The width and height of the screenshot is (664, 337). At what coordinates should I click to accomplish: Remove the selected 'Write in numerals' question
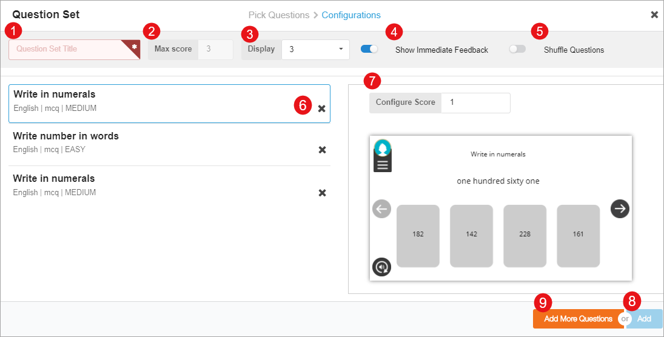point(322,108)
